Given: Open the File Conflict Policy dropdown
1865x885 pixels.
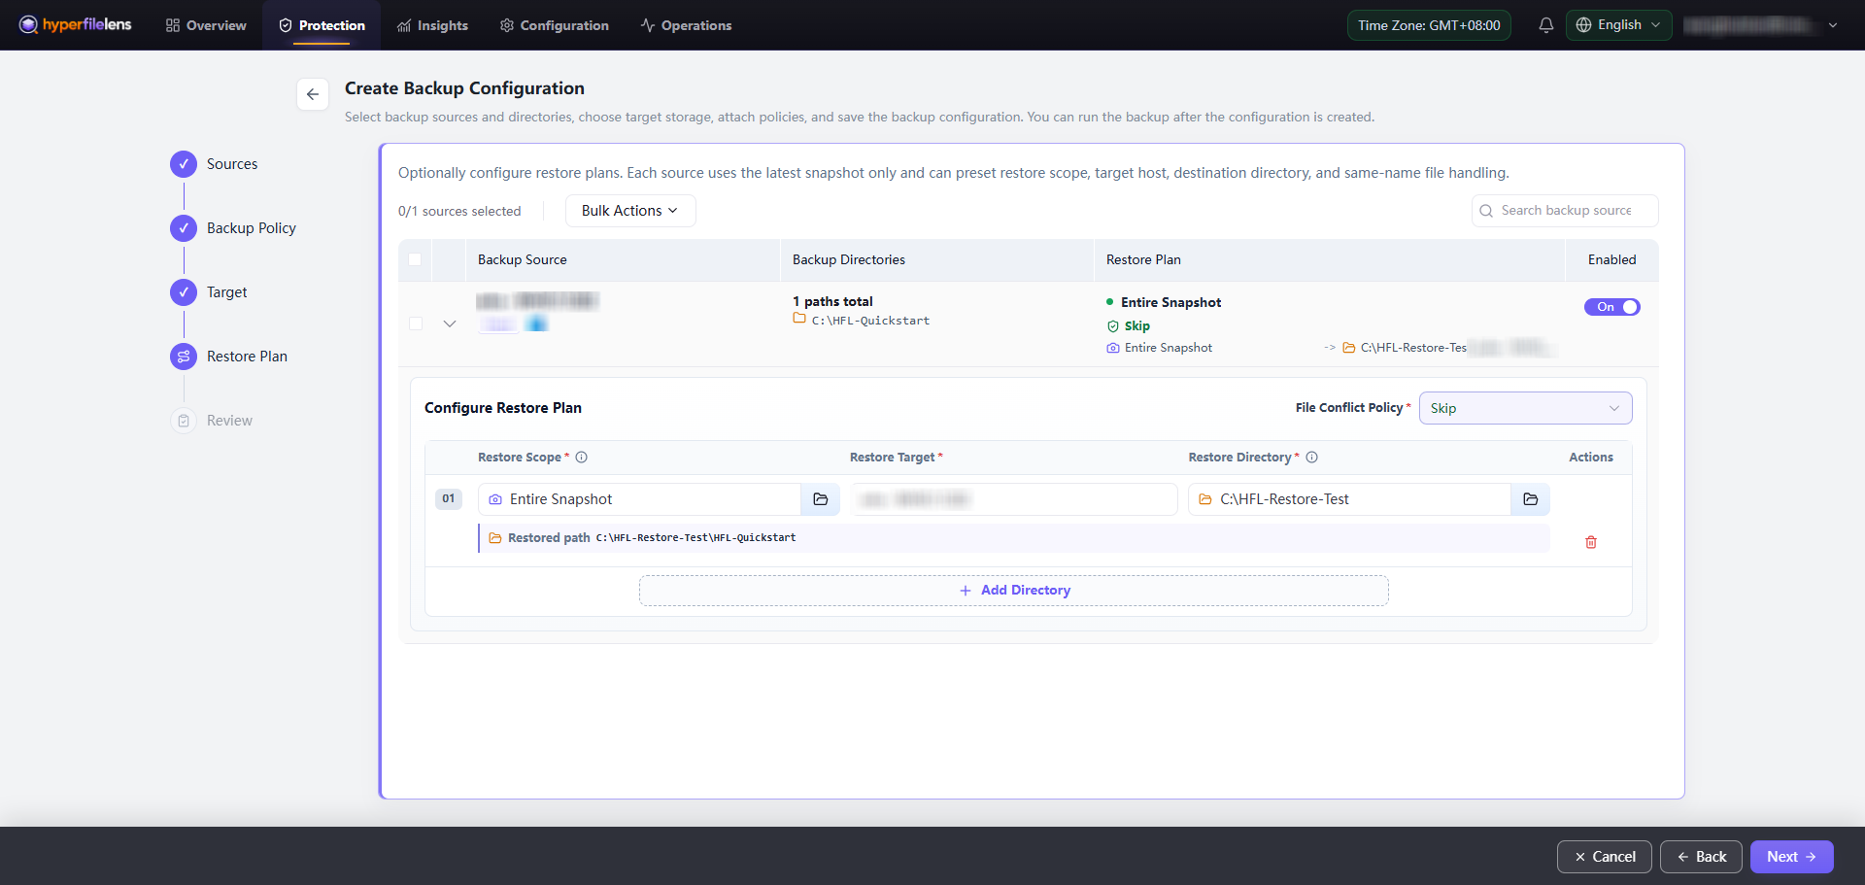Looking at the screenshot, I should (1526, 408).
